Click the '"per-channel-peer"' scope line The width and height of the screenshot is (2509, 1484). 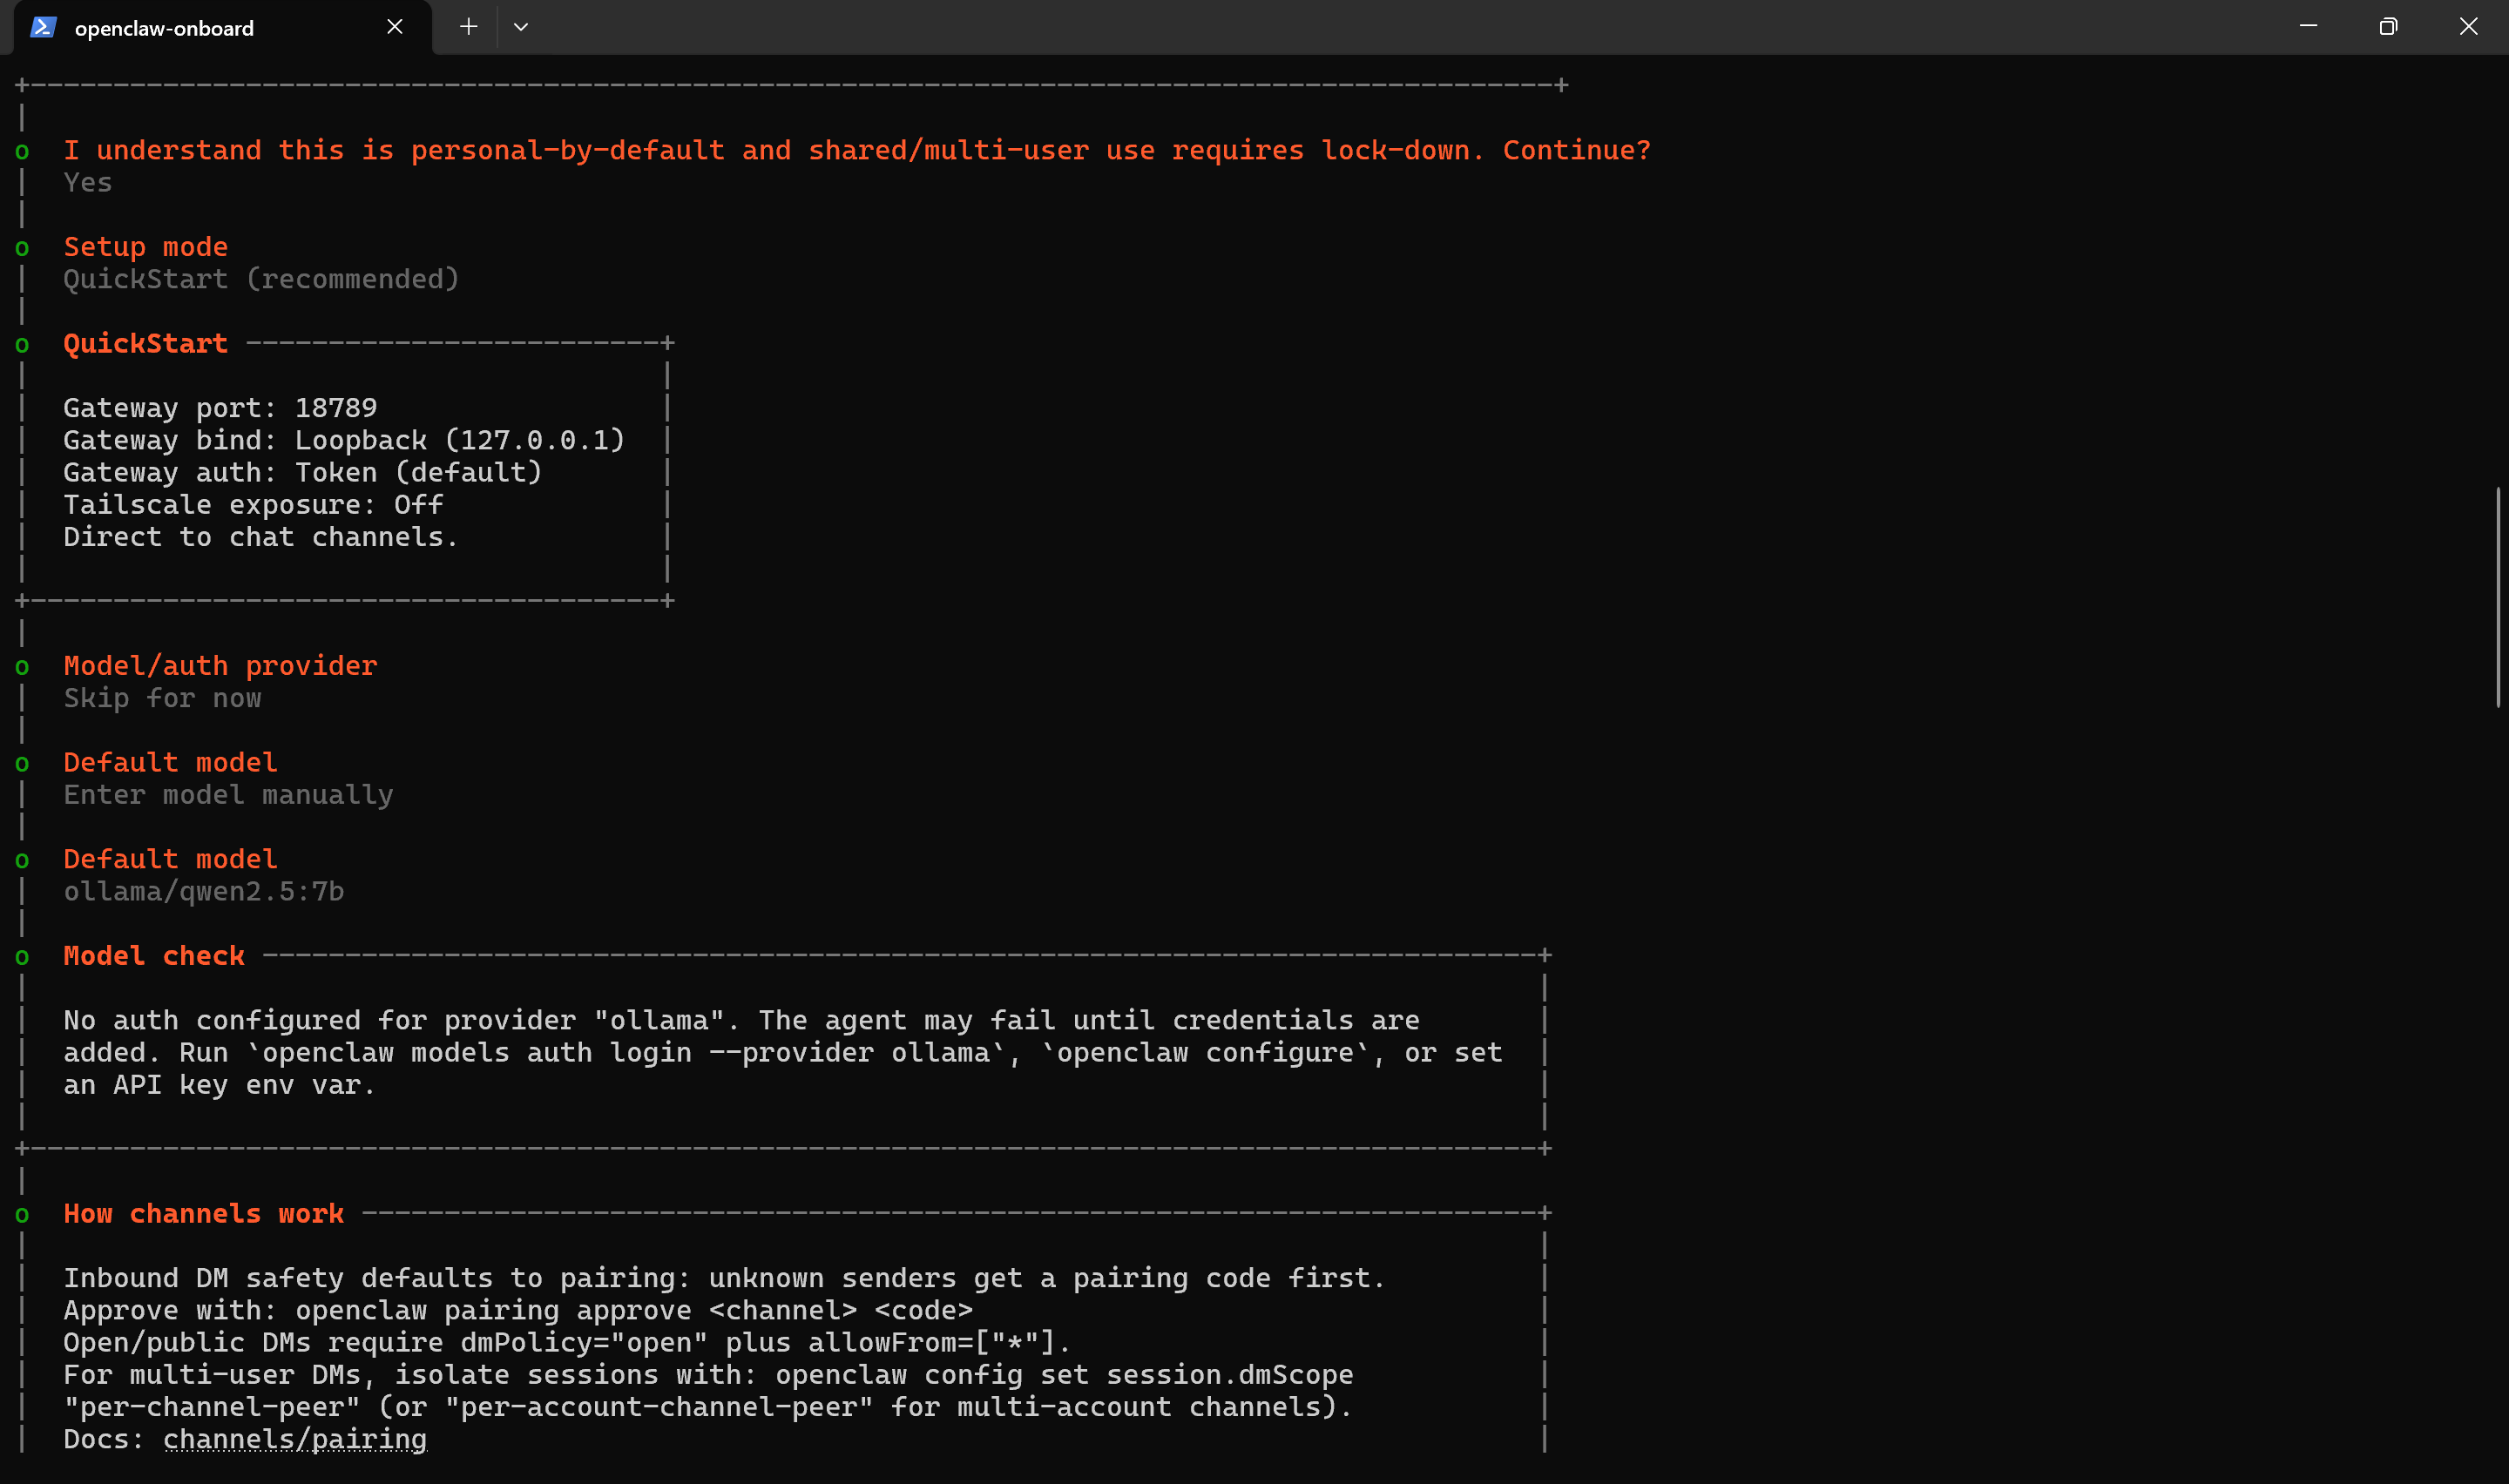(708, 1407)
